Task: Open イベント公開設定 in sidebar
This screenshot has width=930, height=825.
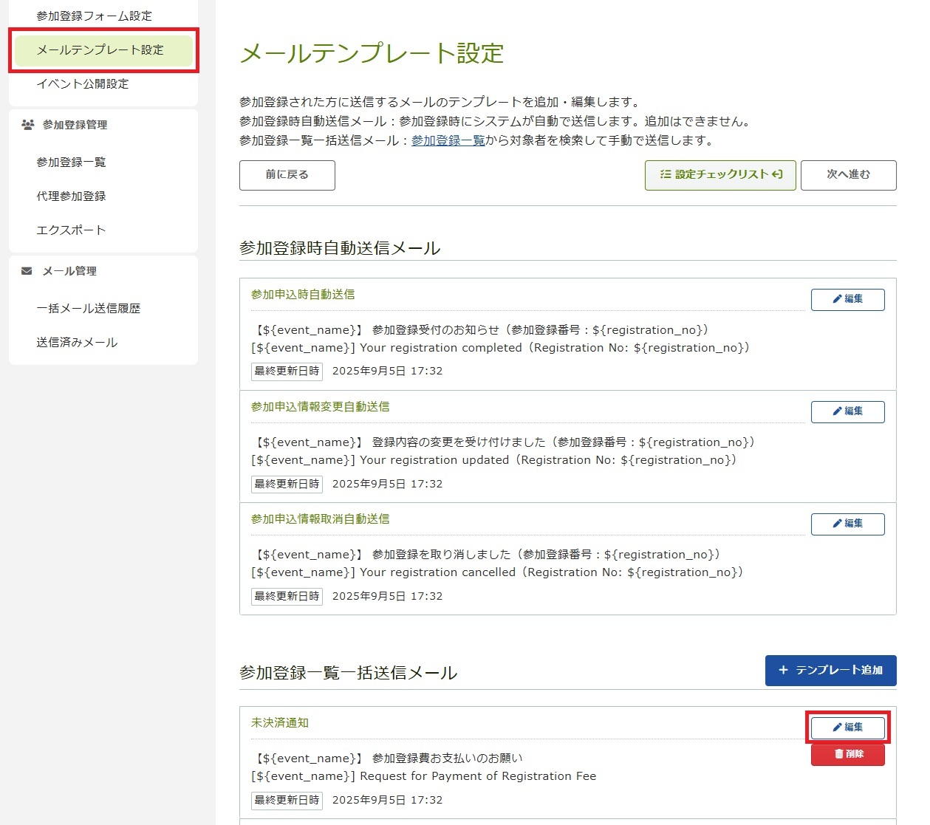Action: point(83,84)
